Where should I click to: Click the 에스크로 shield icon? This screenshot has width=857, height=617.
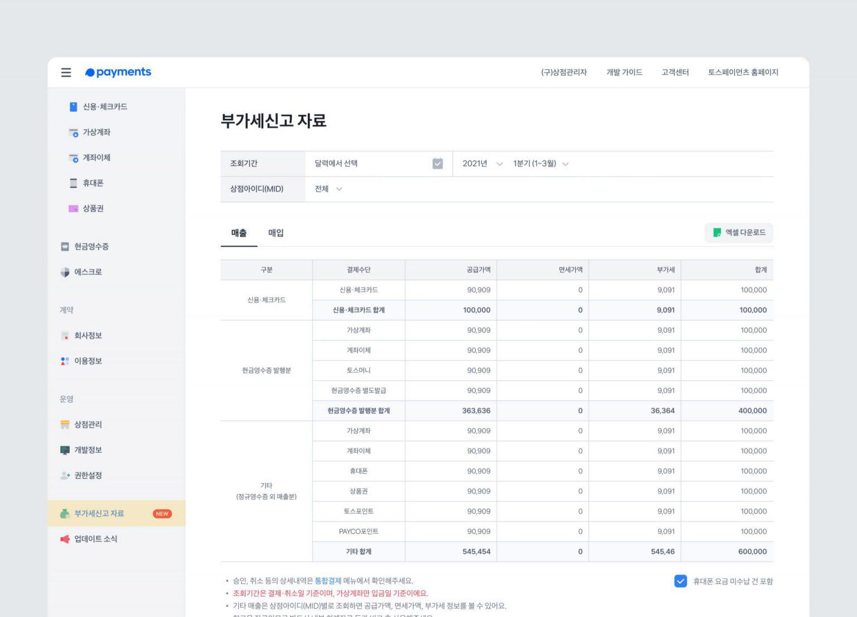coord(65,272)
